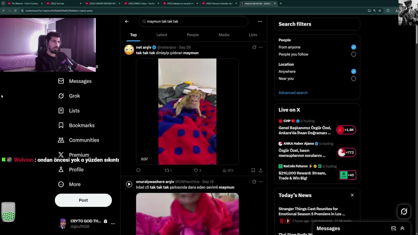Open Lists in the sidebar
Image resolution: width=418 pixels, height=235 pixels.
(69, 111)
